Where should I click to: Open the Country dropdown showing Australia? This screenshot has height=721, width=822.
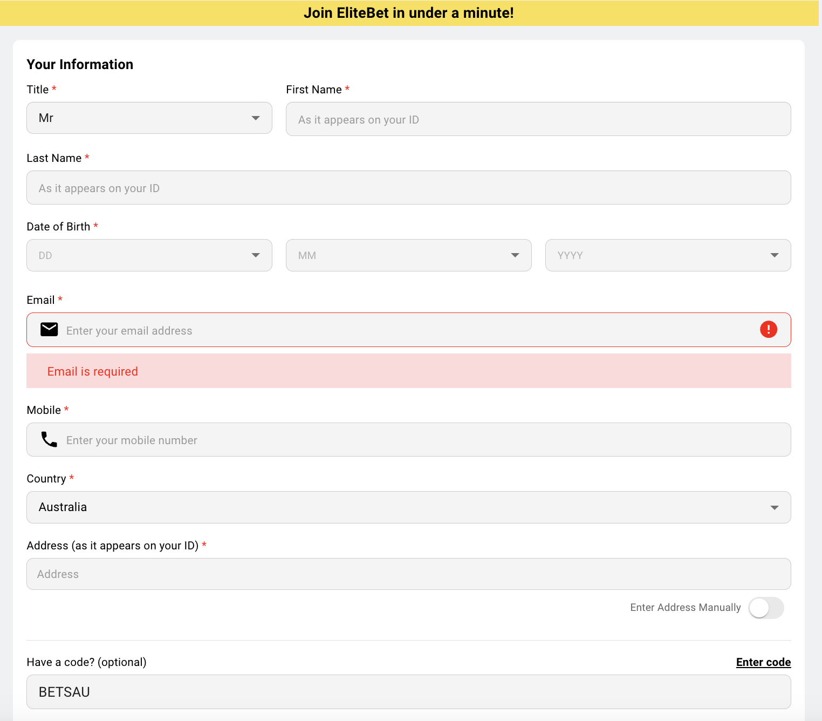[x=408, y=507]
